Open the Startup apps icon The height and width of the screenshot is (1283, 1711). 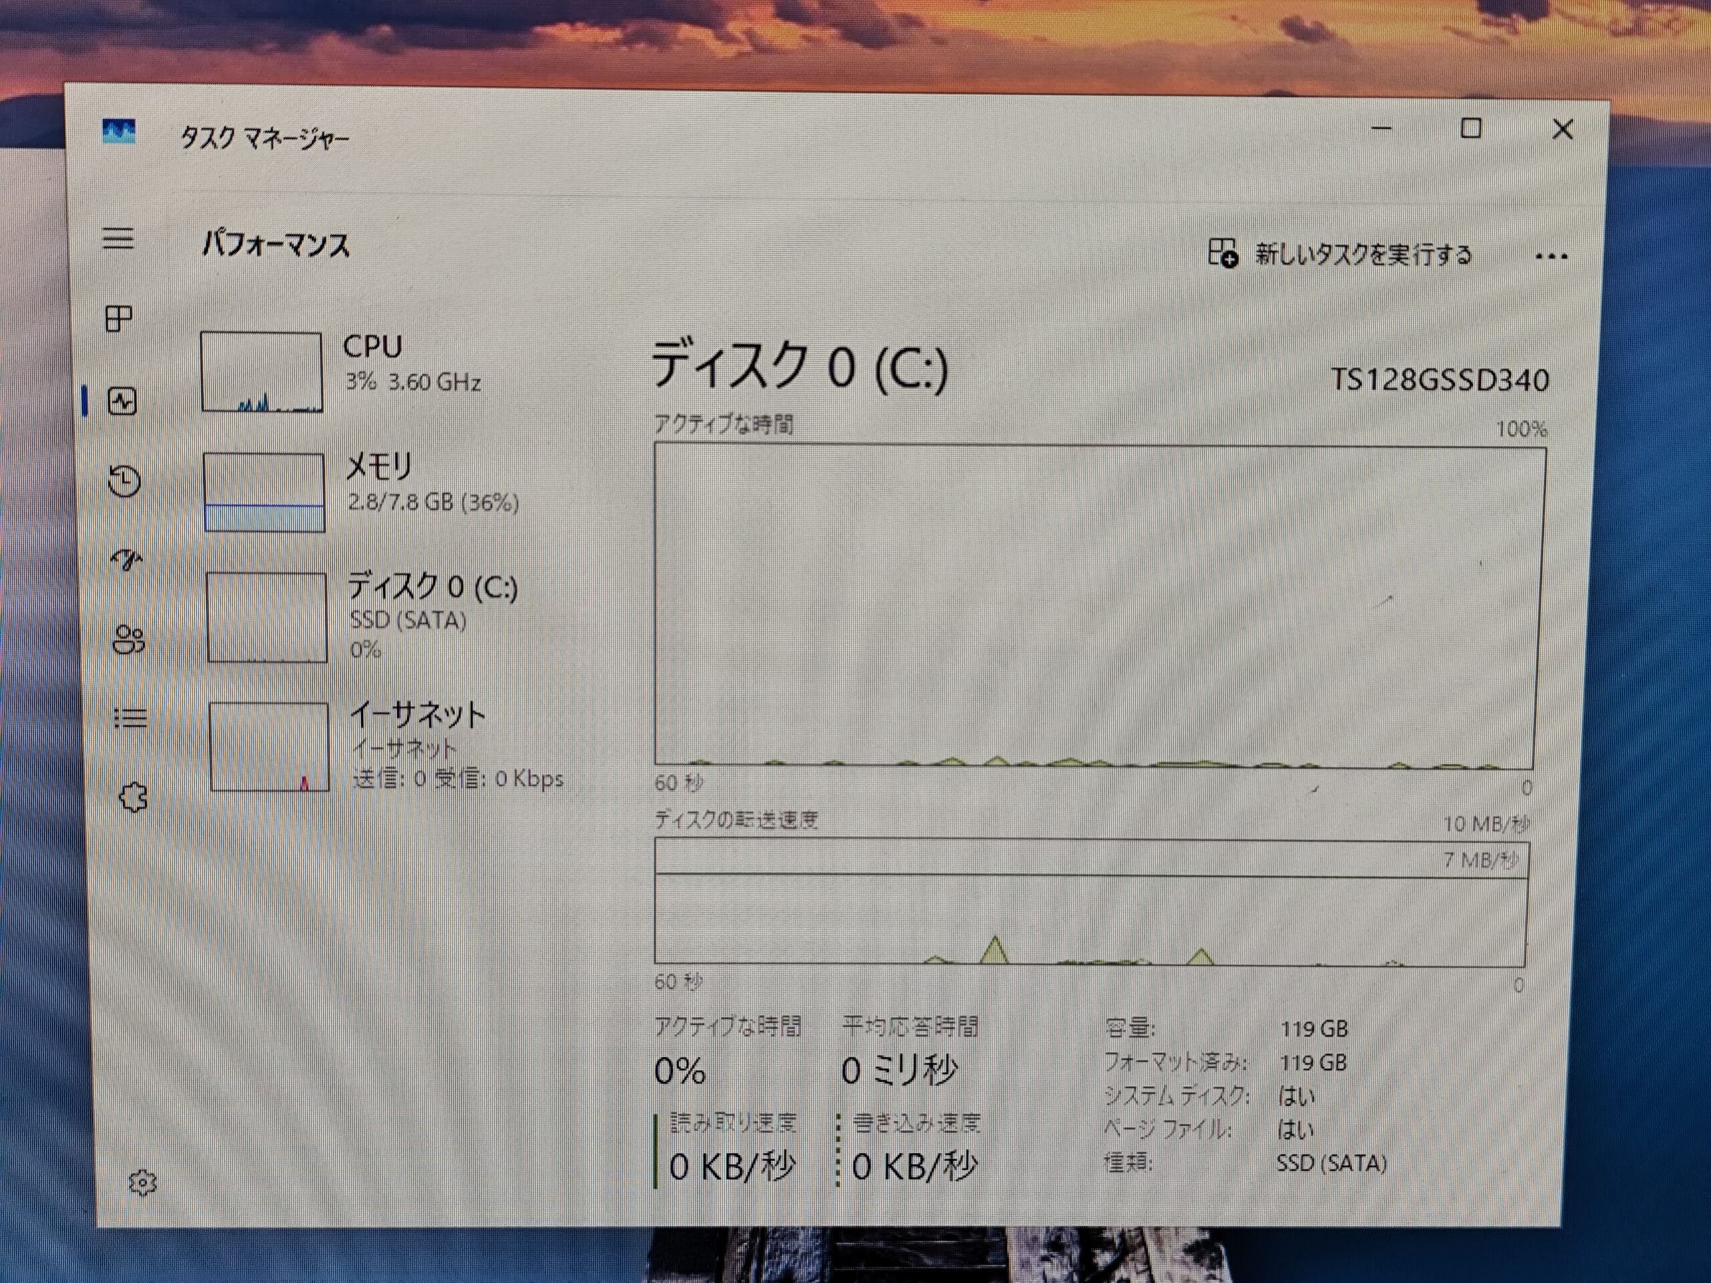pos(127,559)
